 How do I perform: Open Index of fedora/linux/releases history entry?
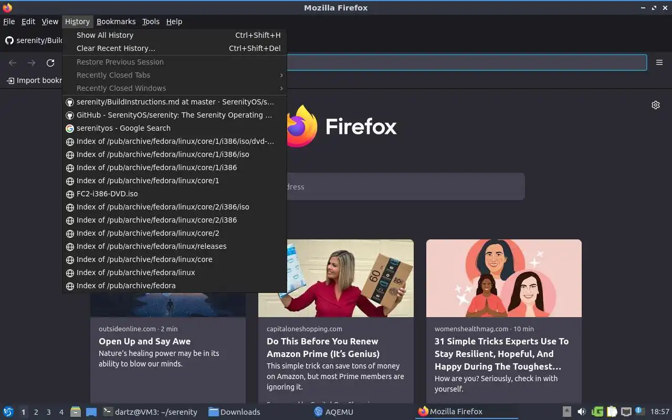coord(174,246)
